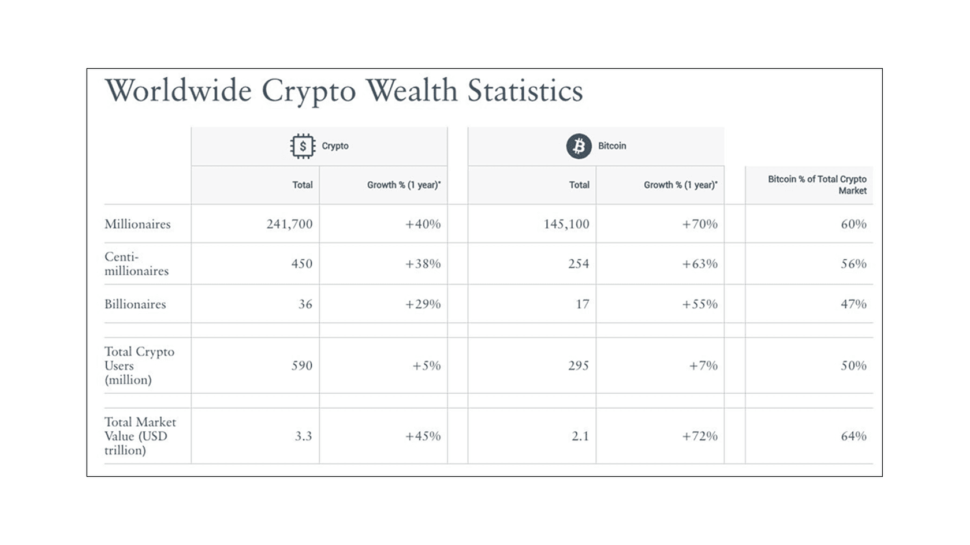This screenshot has width=970, height=545.
Task: Click the Total Market Value (USD trillion) label
Action: pos(140,436)
